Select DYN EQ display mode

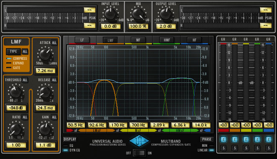[72, 150]
